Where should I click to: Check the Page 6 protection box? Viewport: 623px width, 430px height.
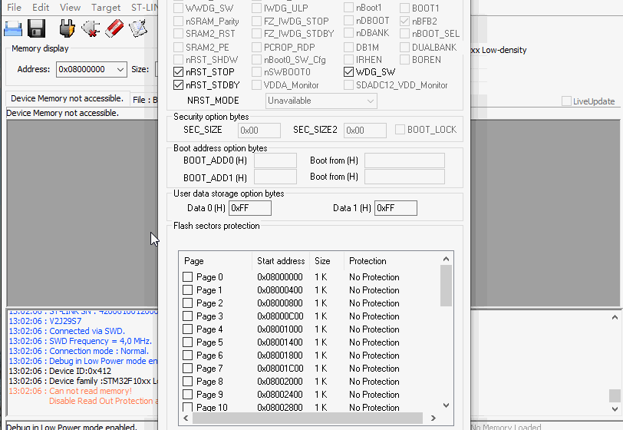pyautogui.click(x=187, y=356)
